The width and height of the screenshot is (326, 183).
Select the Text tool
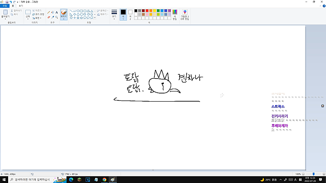pyautogui.click(x=57, y=13)
